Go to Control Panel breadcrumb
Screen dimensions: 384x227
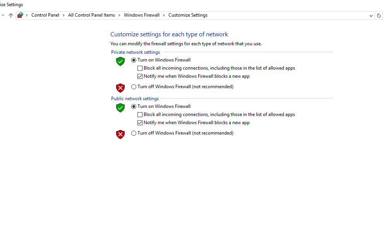pos(45,15)
